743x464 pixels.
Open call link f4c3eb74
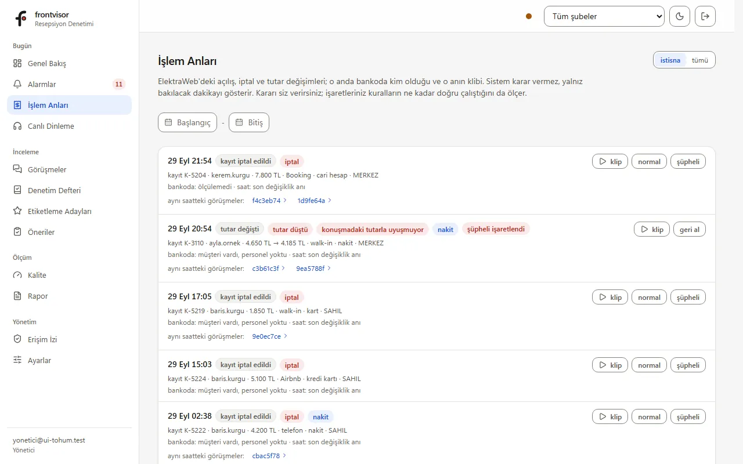point(269,201)
